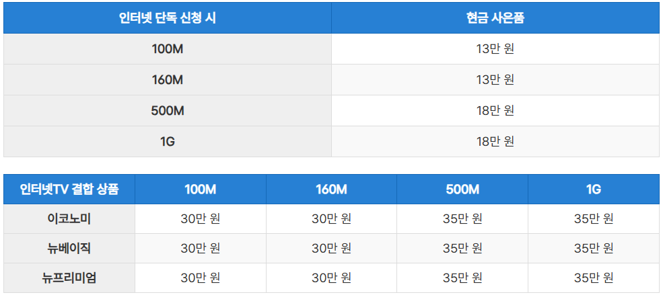Image resolution: width=663 pixels, height=297 pixels.
Task: Select the 뉴프리미엄 row label
Action: tap(69, 278)
